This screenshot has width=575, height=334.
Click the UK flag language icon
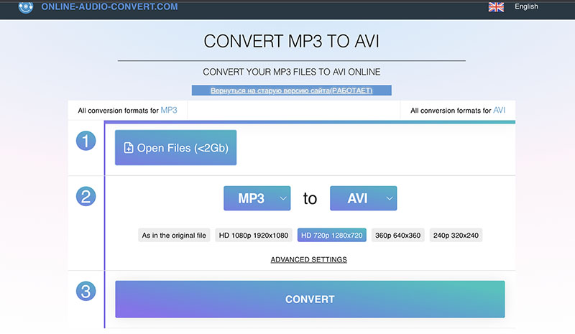click(x=496, y=6)
